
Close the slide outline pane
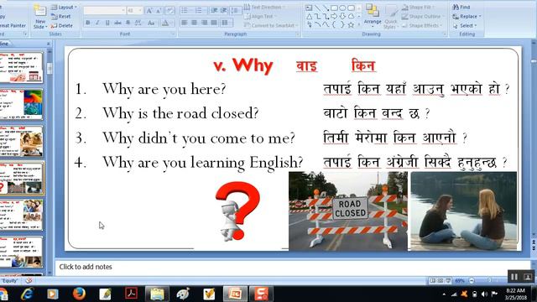(x=49, y=44)
